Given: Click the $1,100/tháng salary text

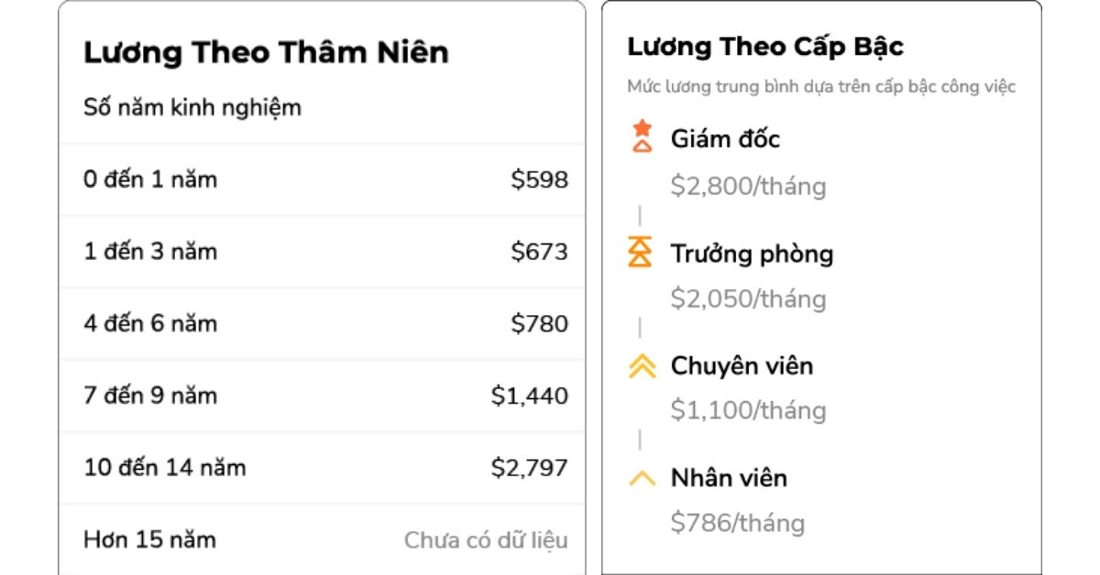Looking at the screenshot, I should coord(748,410).
